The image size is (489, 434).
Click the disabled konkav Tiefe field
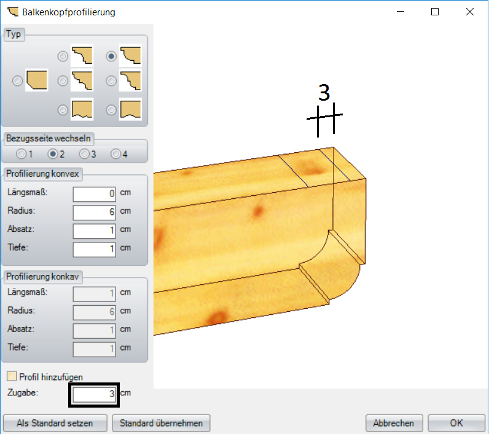94,349
